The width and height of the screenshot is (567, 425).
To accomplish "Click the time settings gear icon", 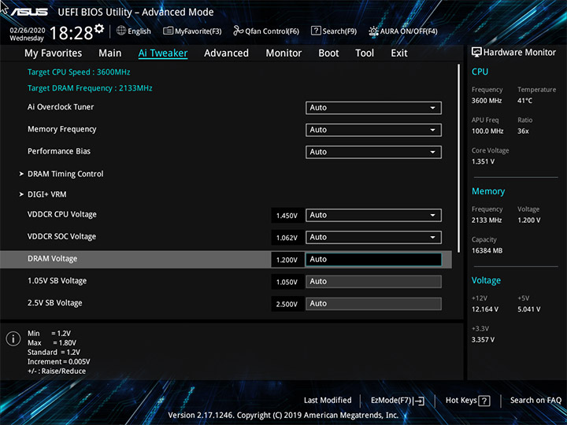I will point(98,28).
